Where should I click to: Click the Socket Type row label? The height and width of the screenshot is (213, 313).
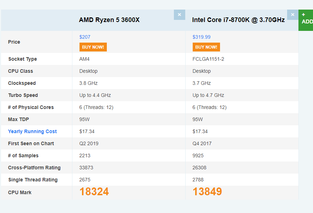tap(23, 59)
